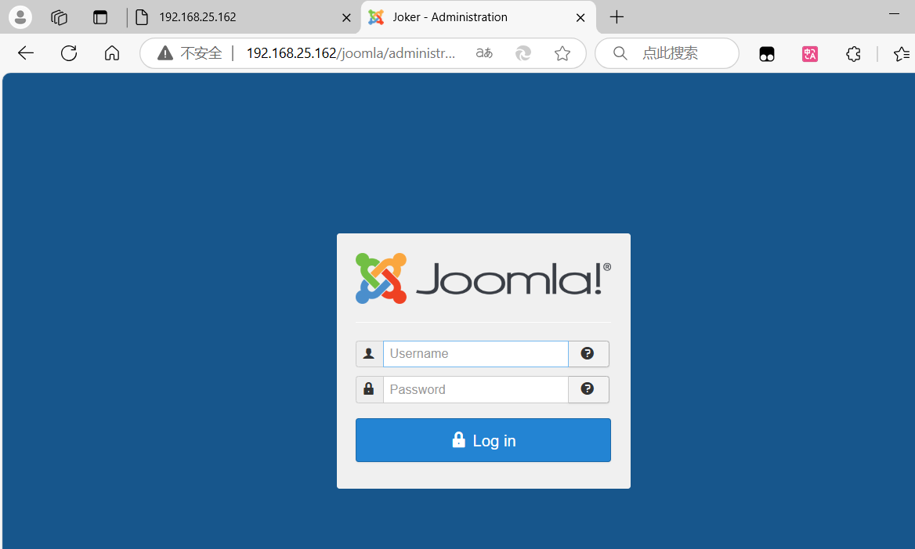915x549 pixels.
Task: Click the padlock icon beside Password
Action: (370, 389)
